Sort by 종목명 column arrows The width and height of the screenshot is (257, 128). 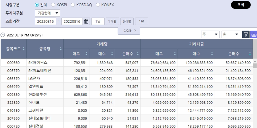[61, 49]
